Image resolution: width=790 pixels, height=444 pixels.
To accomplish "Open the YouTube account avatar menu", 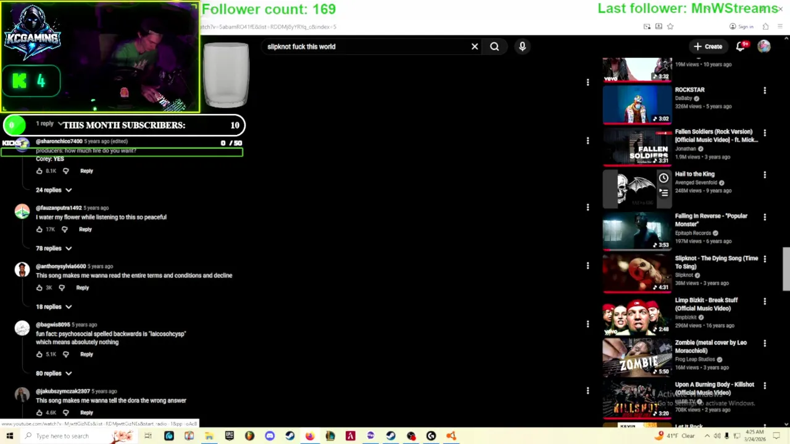I will 764,46.
